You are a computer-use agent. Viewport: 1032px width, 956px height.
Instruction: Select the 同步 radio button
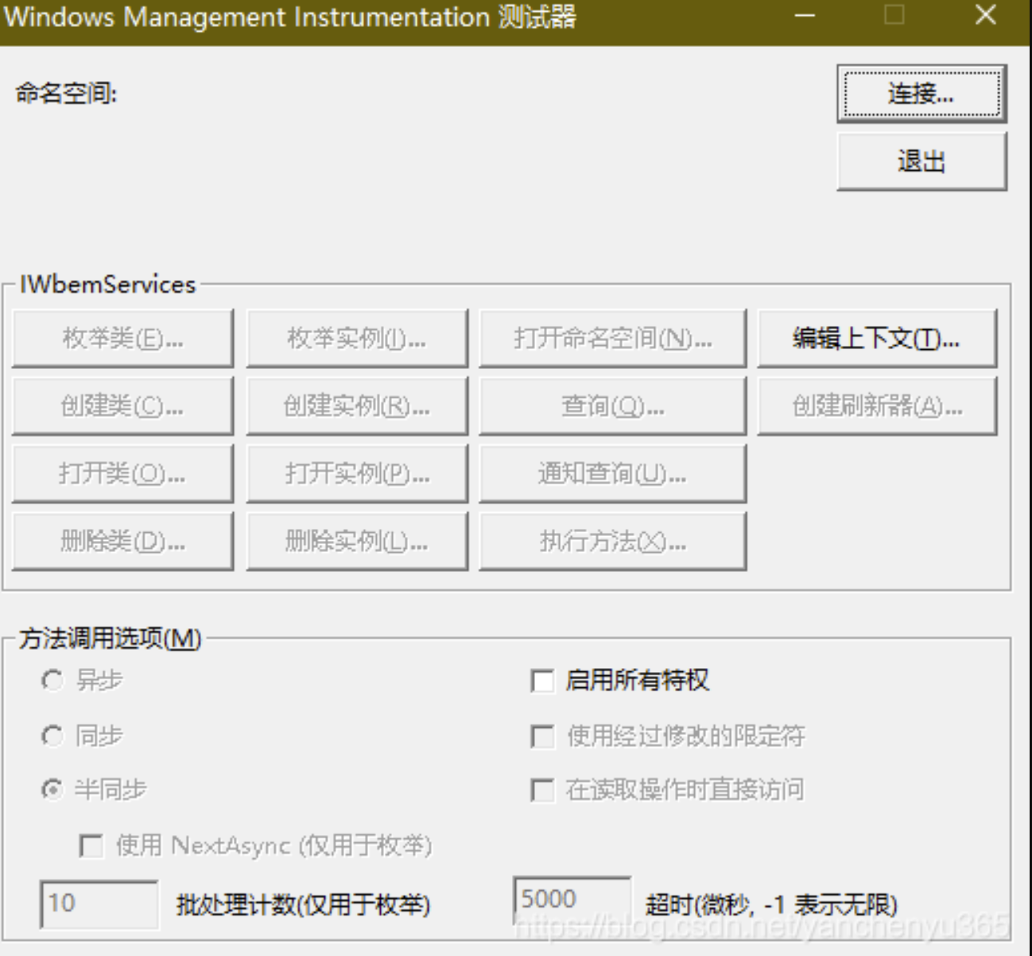coord(52,736)
